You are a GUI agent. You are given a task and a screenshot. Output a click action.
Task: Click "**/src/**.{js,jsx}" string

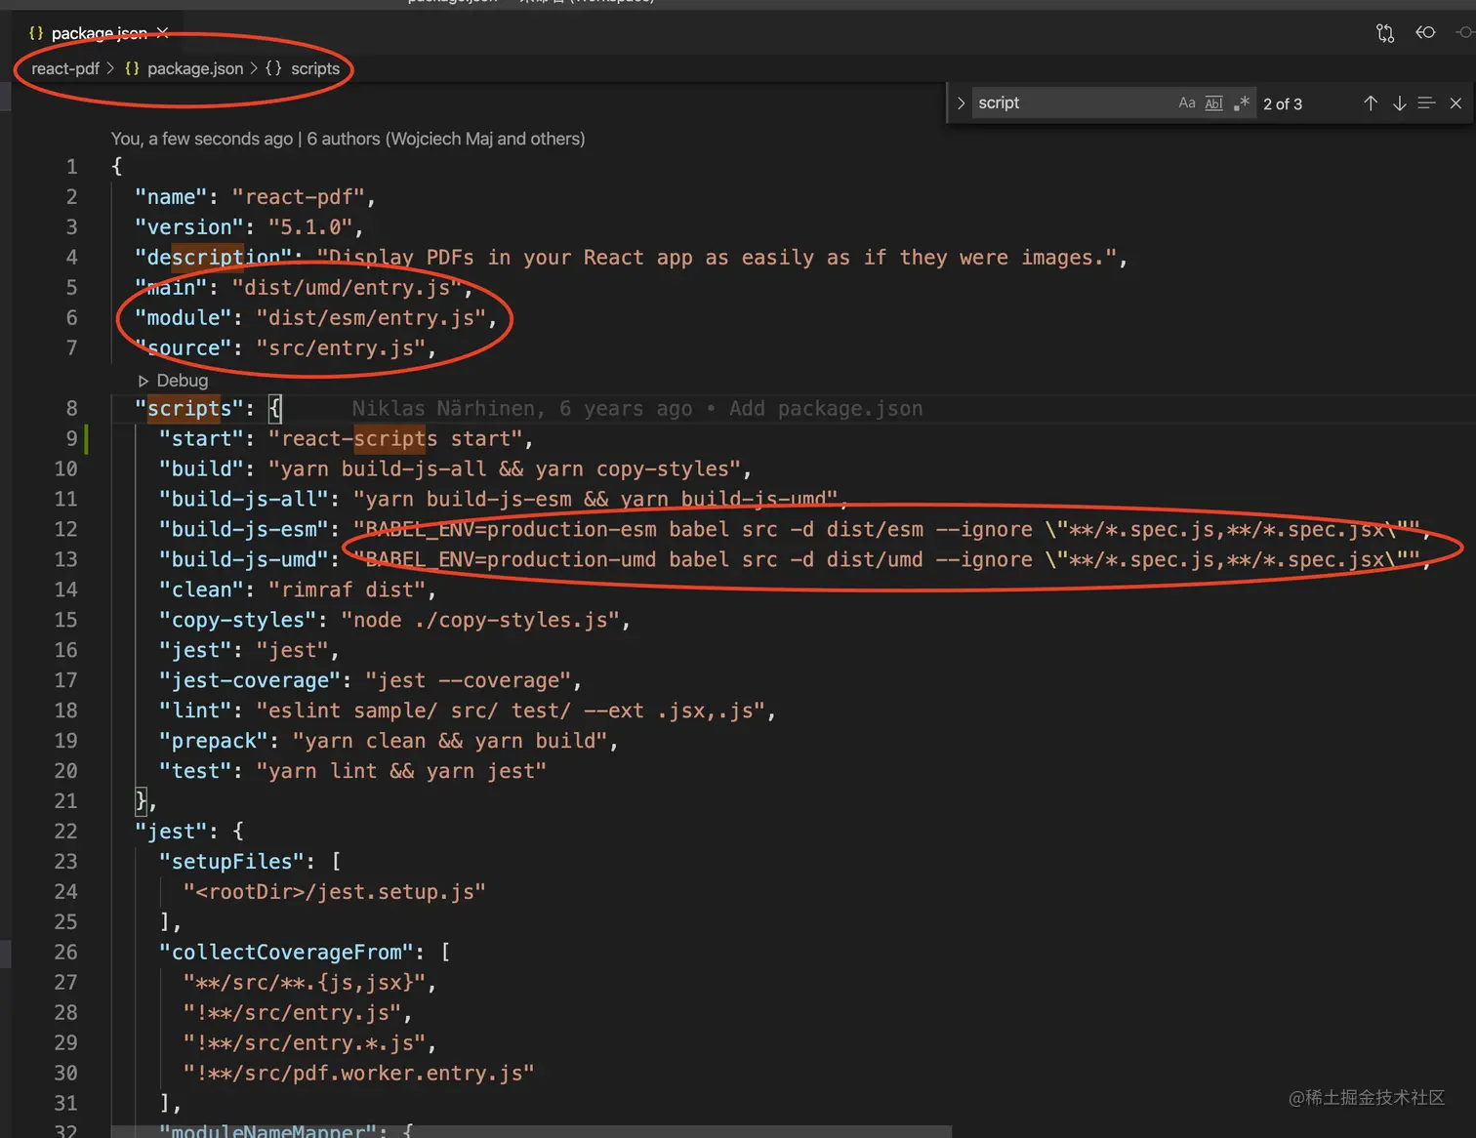[x=304, y=983]
